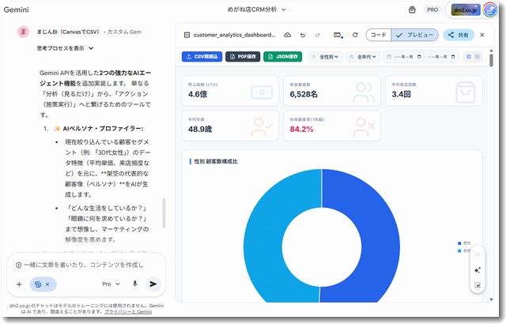Image resolution: width=506 pixels, height=324 pixels.
Task: Click the scroll down arrow of preview scrollbar
Action: (x=491, y=300)
